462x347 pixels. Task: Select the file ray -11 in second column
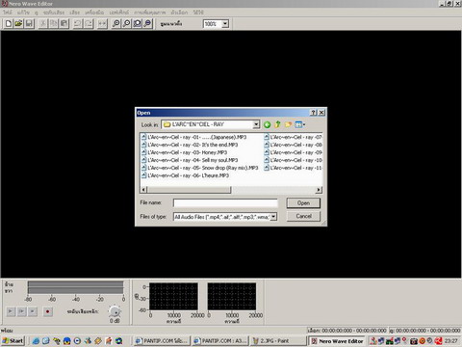(x=293, y=168)
